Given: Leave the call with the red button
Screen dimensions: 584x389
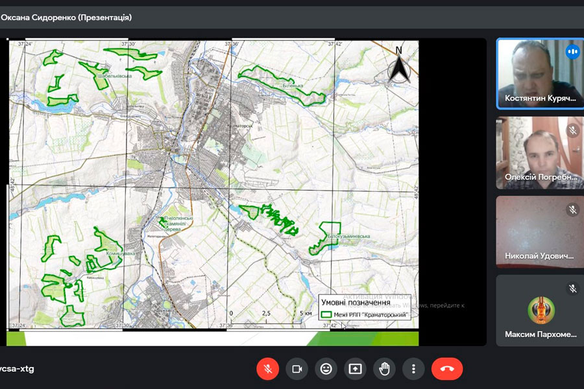Looking at the screenshot, I should tap(447, 369).
